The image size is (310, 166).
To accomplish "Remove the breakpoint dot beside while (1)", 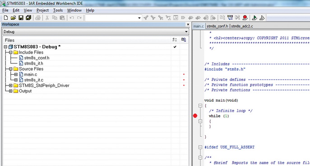I will pos(195,116).
